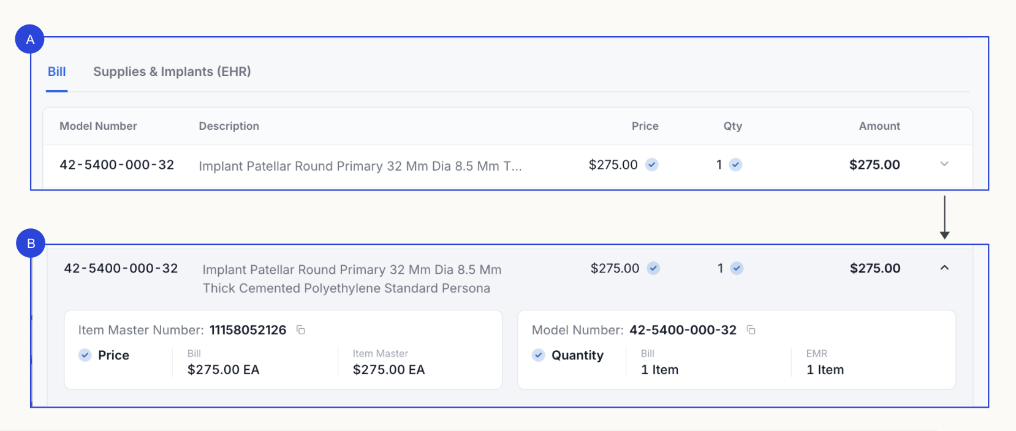Copy the Model Number in details card

click(751, 330)
